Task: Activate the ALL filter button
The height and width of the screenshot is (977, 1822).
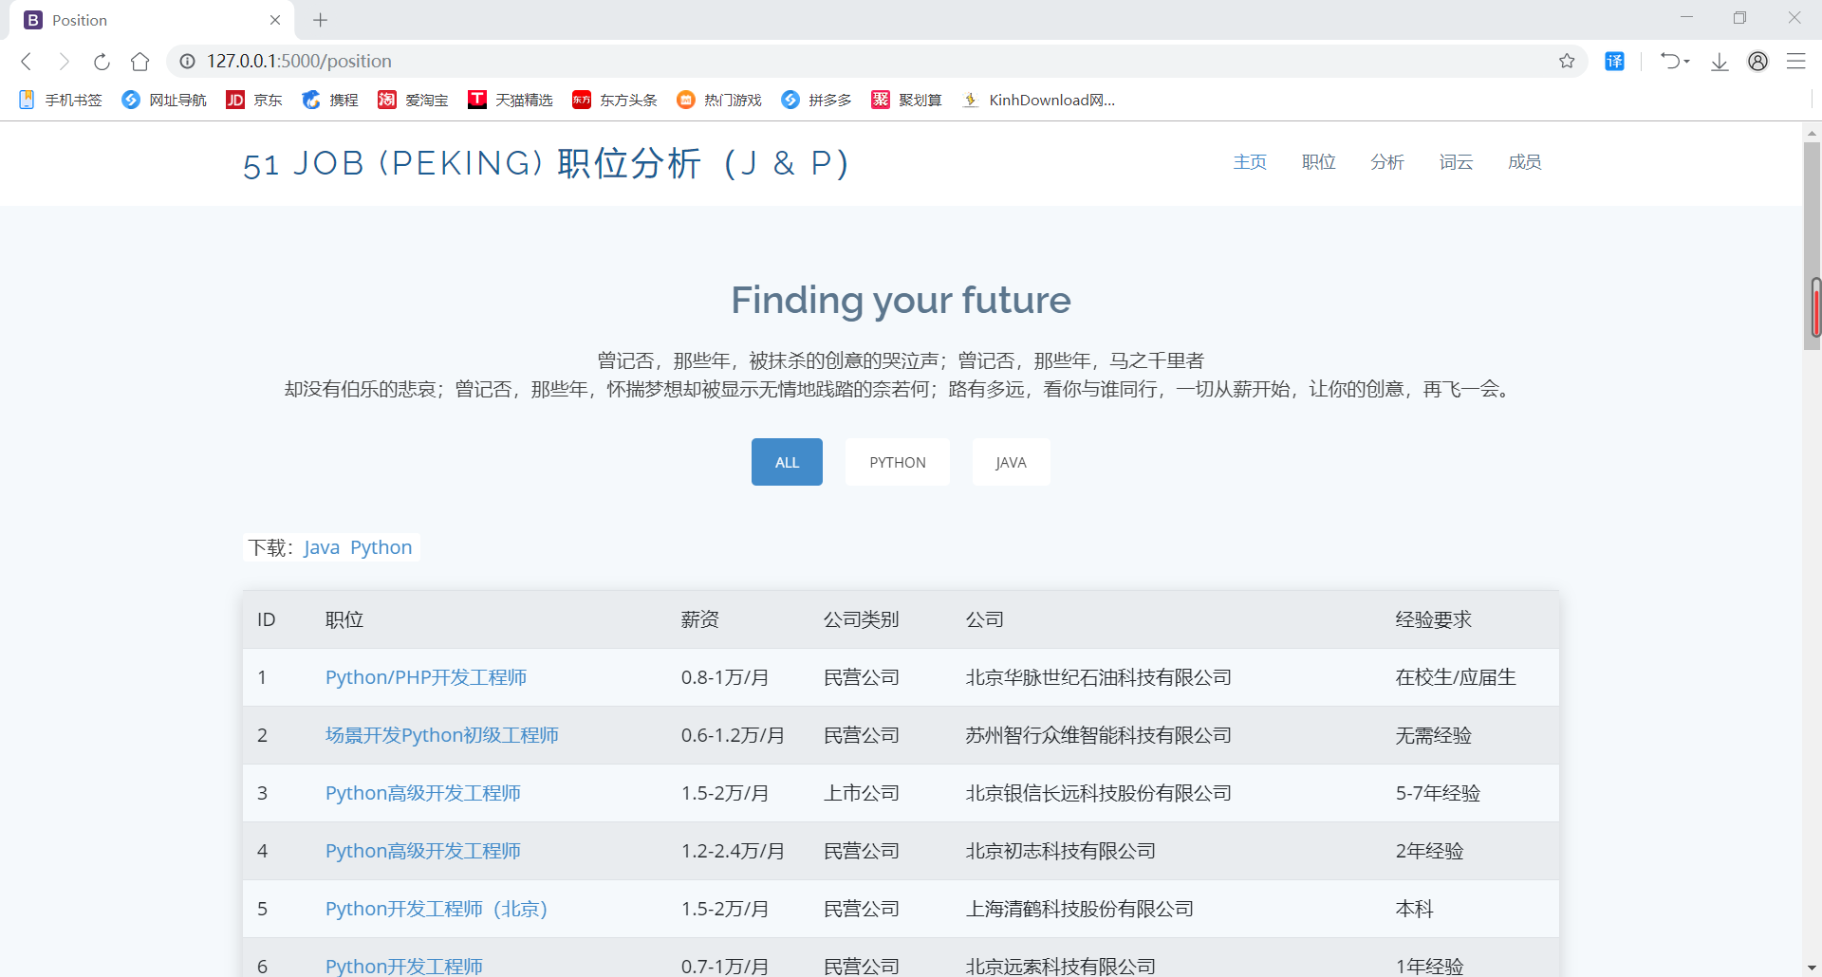Action: pos(786,462)
